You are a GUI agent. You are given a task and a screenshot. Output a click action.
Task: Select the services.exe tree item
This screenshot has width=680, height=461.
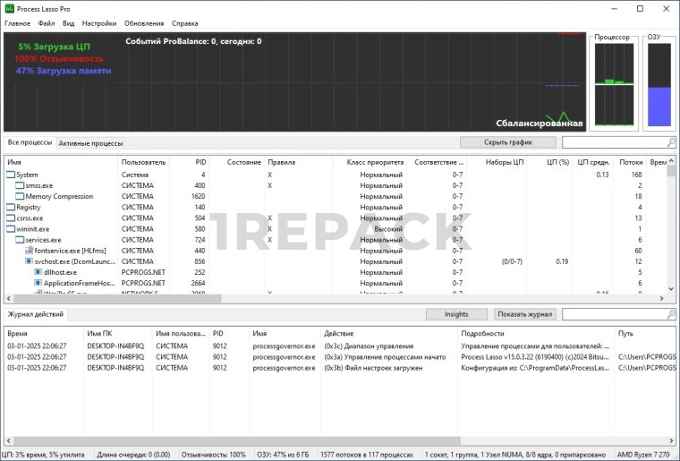[43, 240]
